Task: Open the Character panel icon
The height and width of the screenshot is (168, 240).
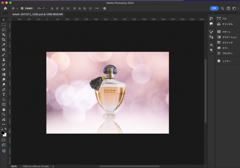Action: [x=211, y=45]
